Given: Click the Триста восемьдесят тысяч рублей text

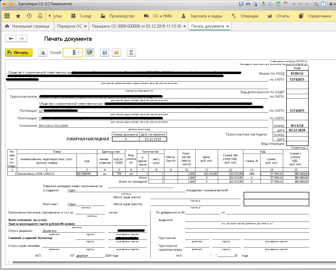Looking at the screenshot, I should coord(42,224).
